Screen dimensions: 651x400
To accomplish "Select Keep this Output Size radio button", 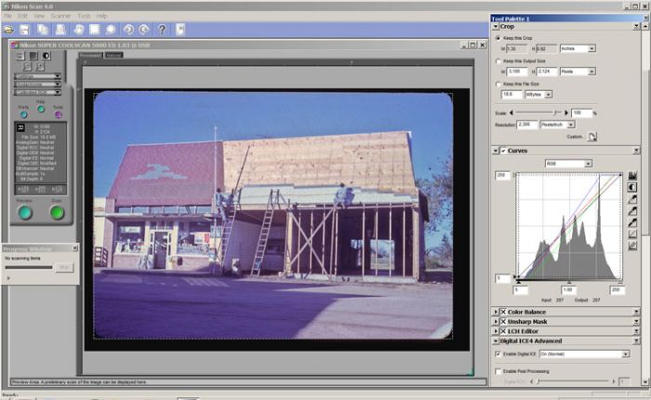I will tap(498, 61).
